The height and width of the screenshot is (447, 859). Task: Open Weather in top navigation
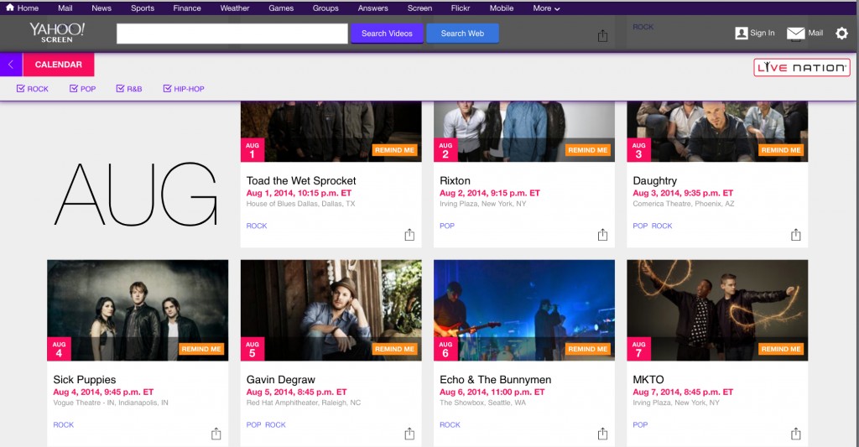tap(235, 8)
